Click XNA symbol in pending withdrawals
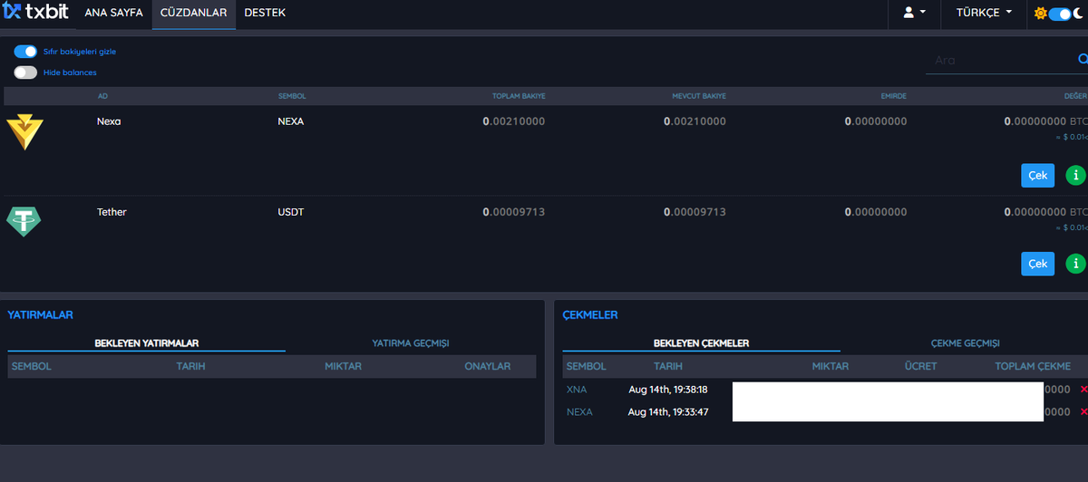This screenshot has height=482, width=1088. click(x=577, y=390)
